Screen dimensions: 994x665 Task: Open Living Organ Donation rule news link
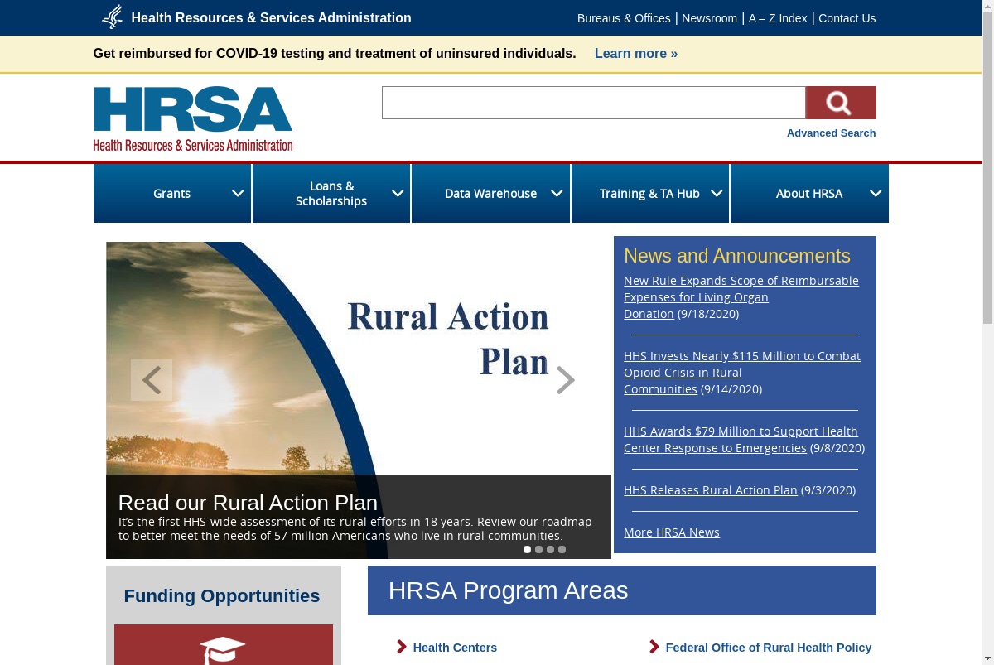(x=741, y=296)
